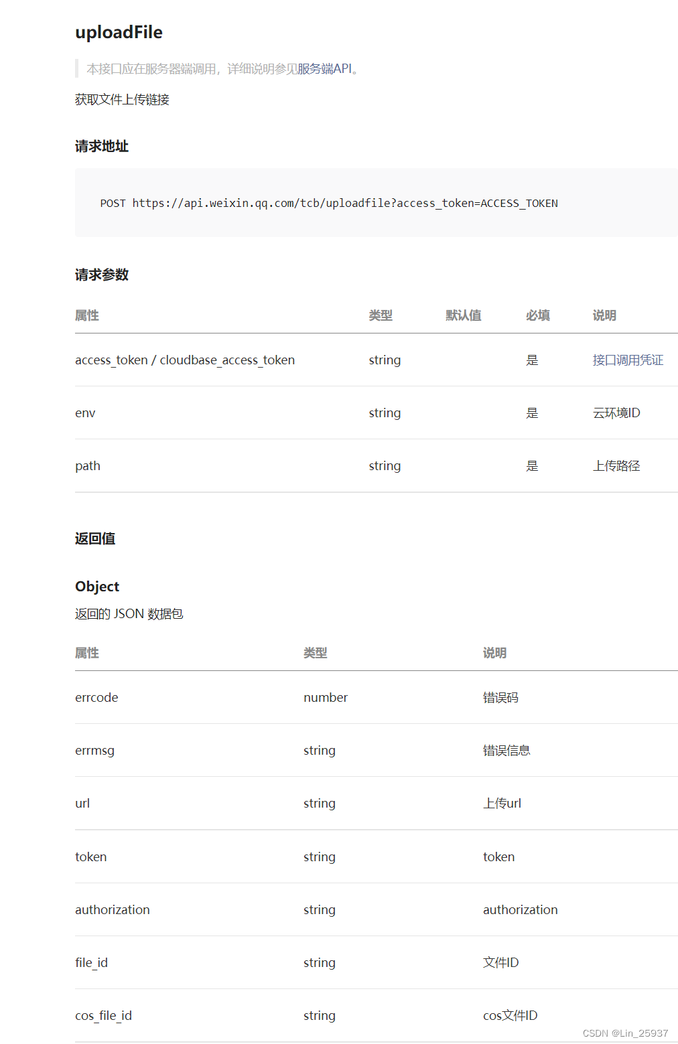Click the 错误信息 description cell

[x=506, y=751]
